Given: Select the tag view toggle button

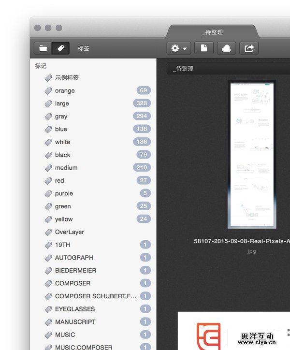Looking at the screenshot, I should click(x=60, y=48).
